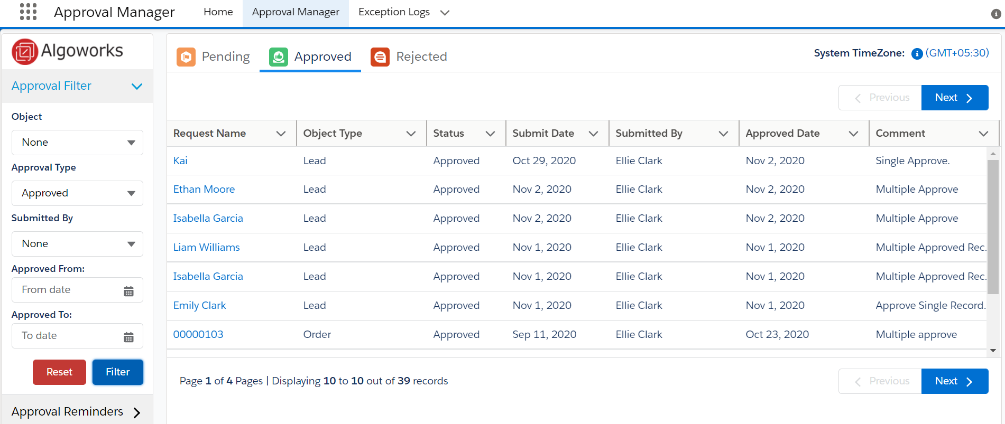The image size is (1005, 424).
Task: Click the info icon in the top right corner
Action: pos(995,14)
